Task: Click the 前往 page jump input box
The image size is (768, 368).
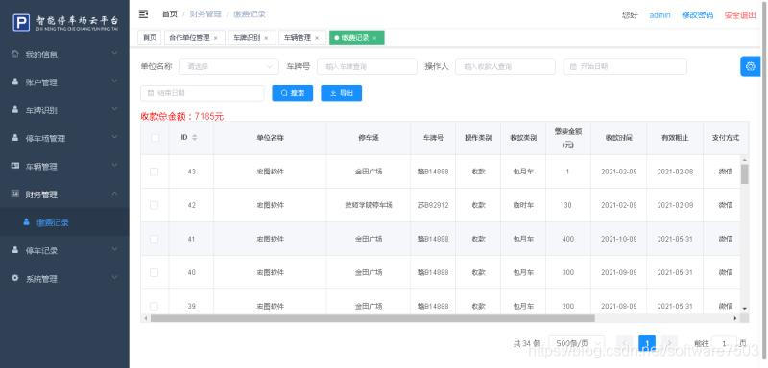Action: point(724,344)
